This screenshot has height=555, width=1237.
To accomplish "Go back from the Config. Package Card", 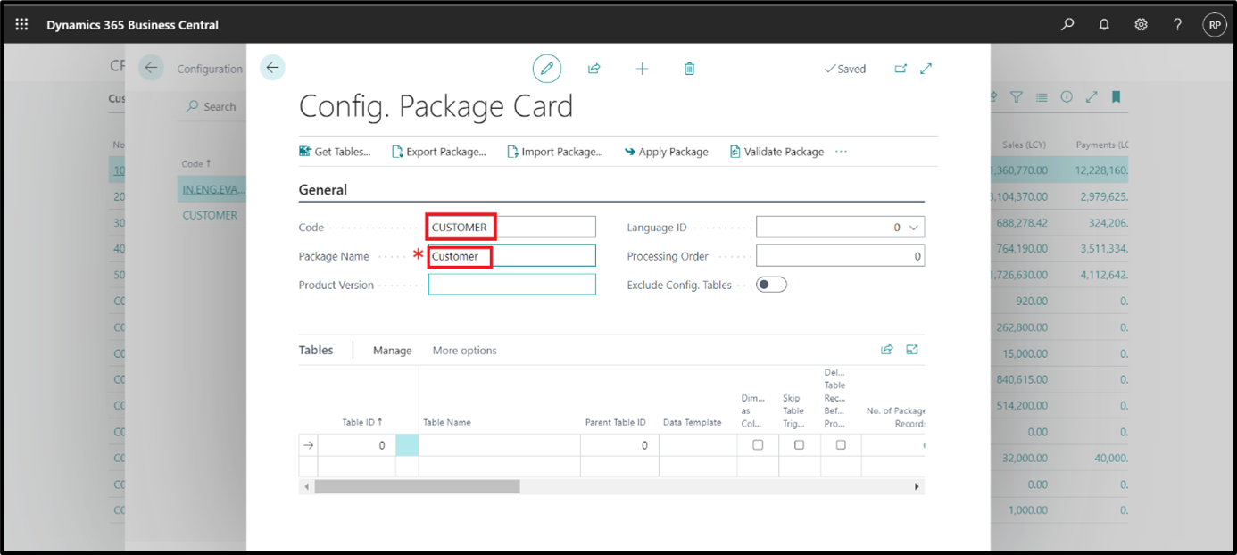I will coord(272,67).
